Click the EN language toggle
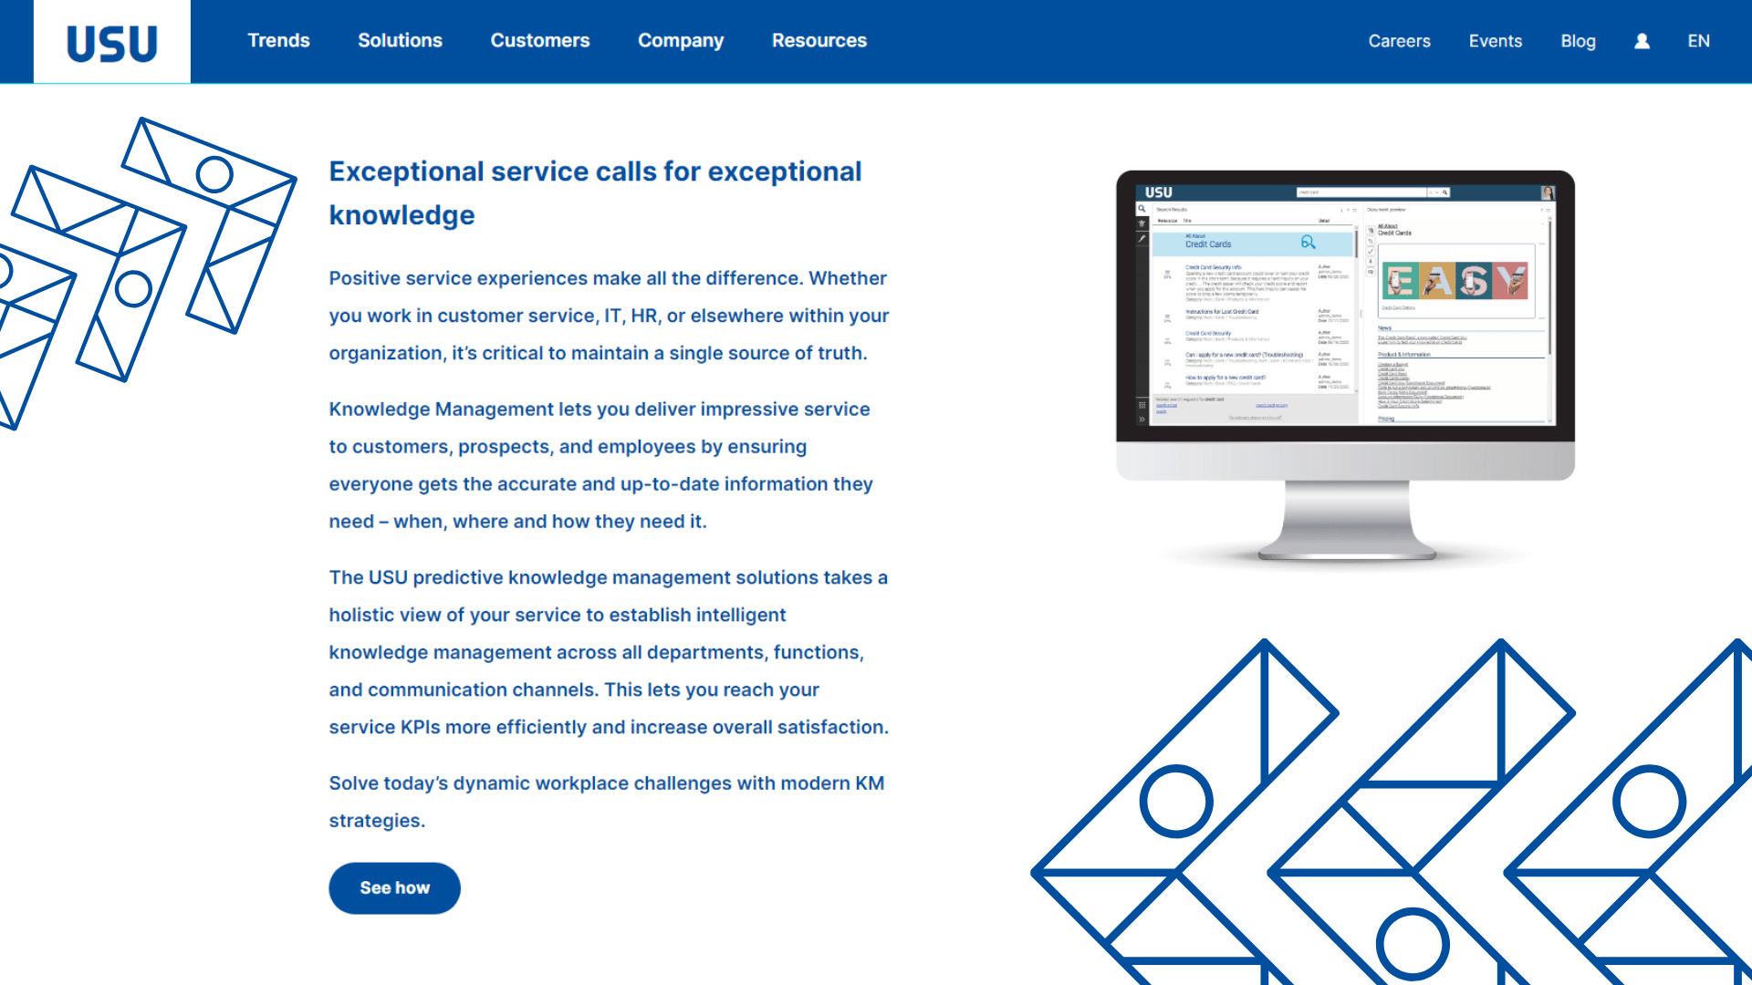 point(1699,41)
